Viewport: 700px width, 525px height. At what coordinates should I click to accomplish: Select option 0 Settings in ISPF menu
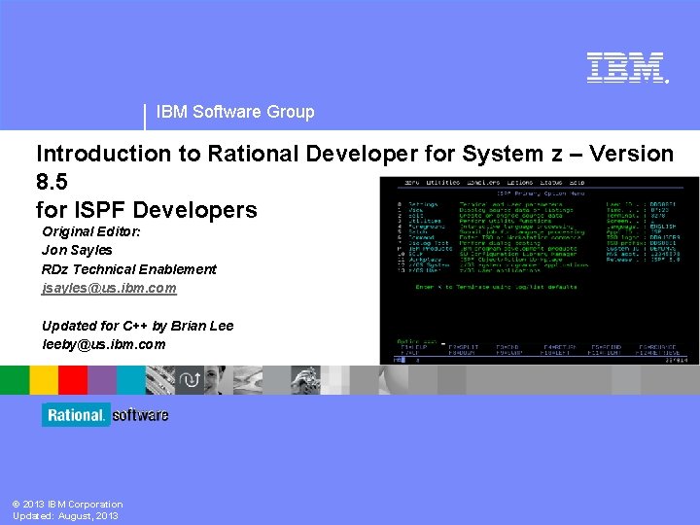coord(418,204)
